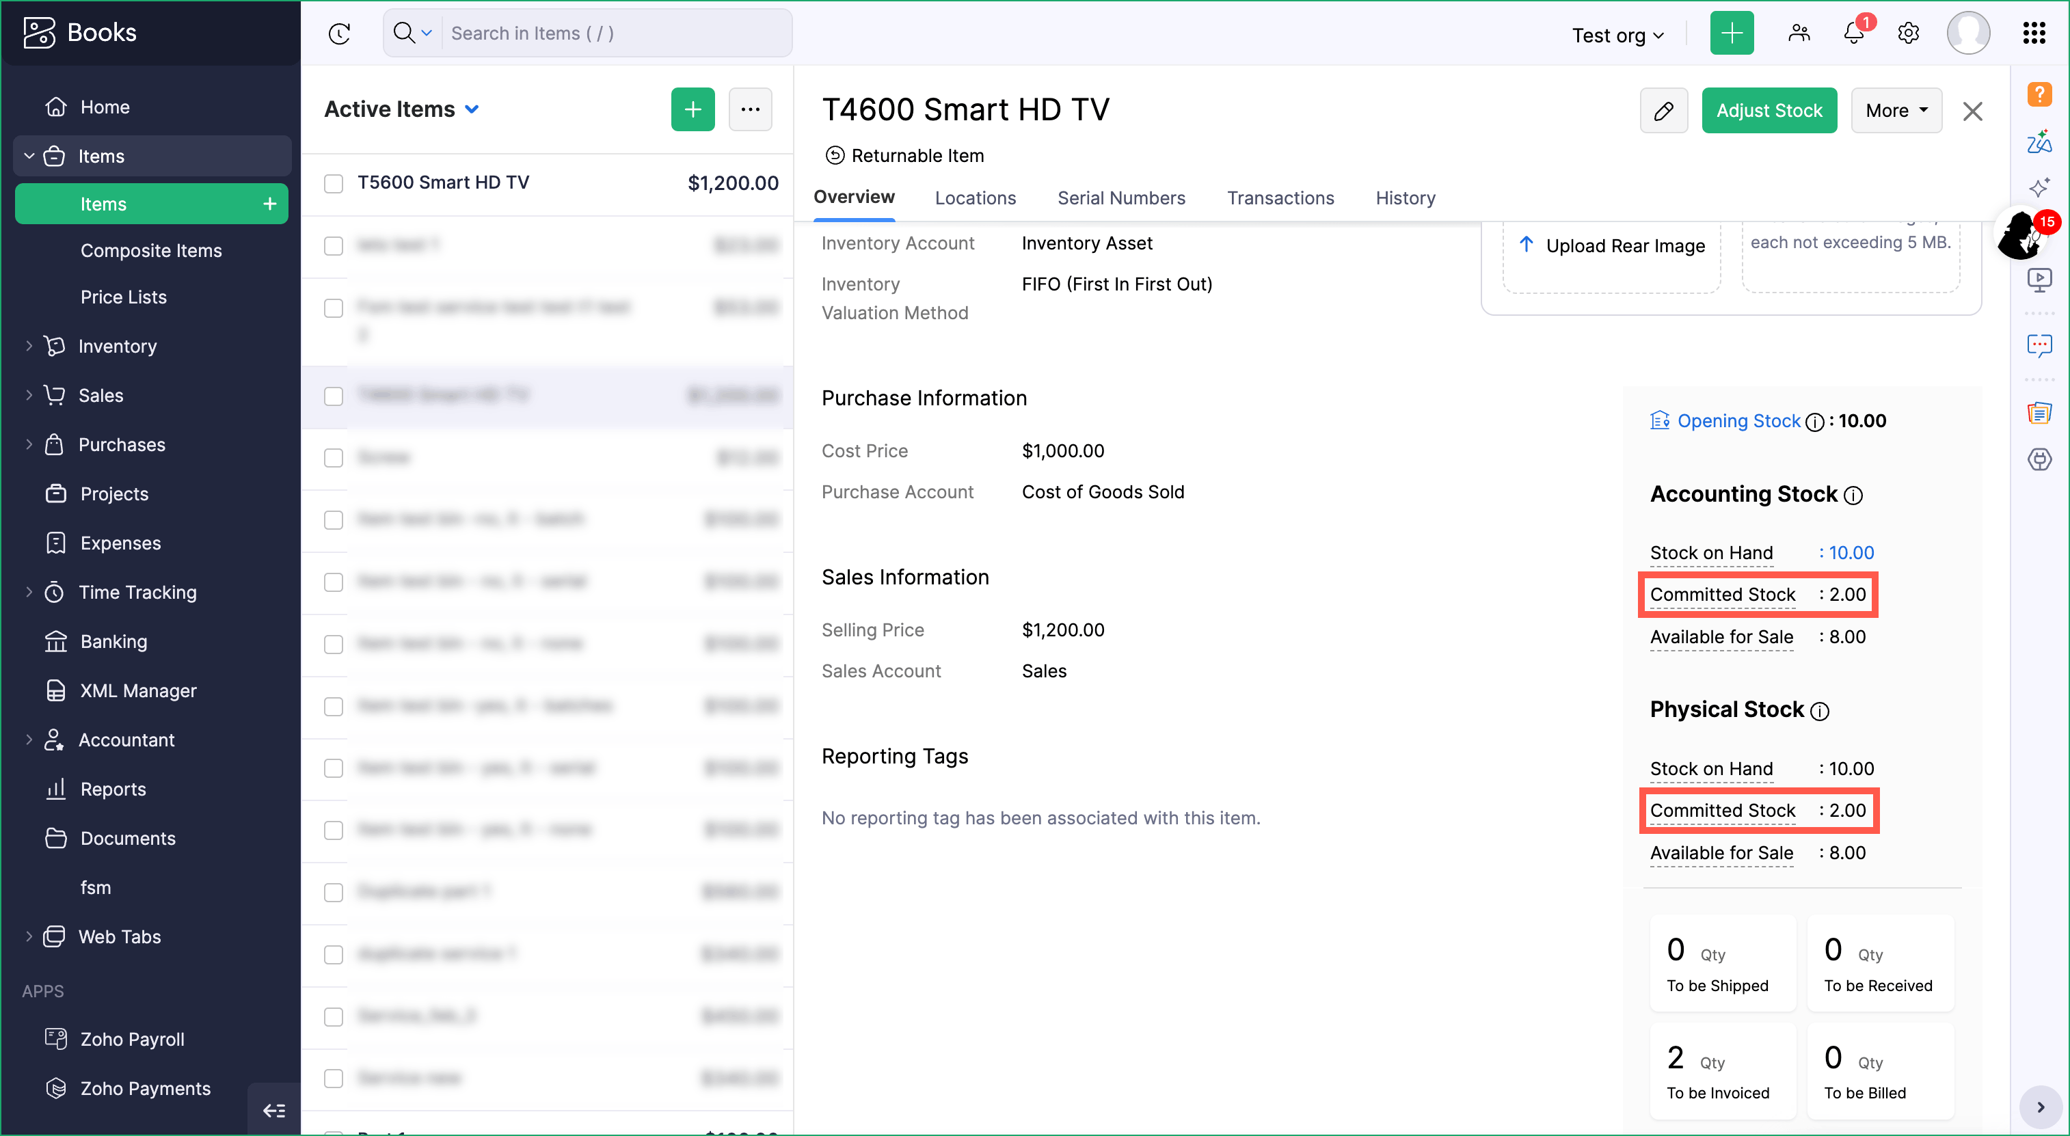
Task: Open the Transactions tab
Action: pos(1280,198)
